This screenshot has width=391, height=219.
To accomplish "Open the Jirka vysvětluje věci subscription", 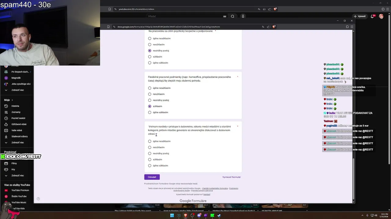I will [17, 84].
